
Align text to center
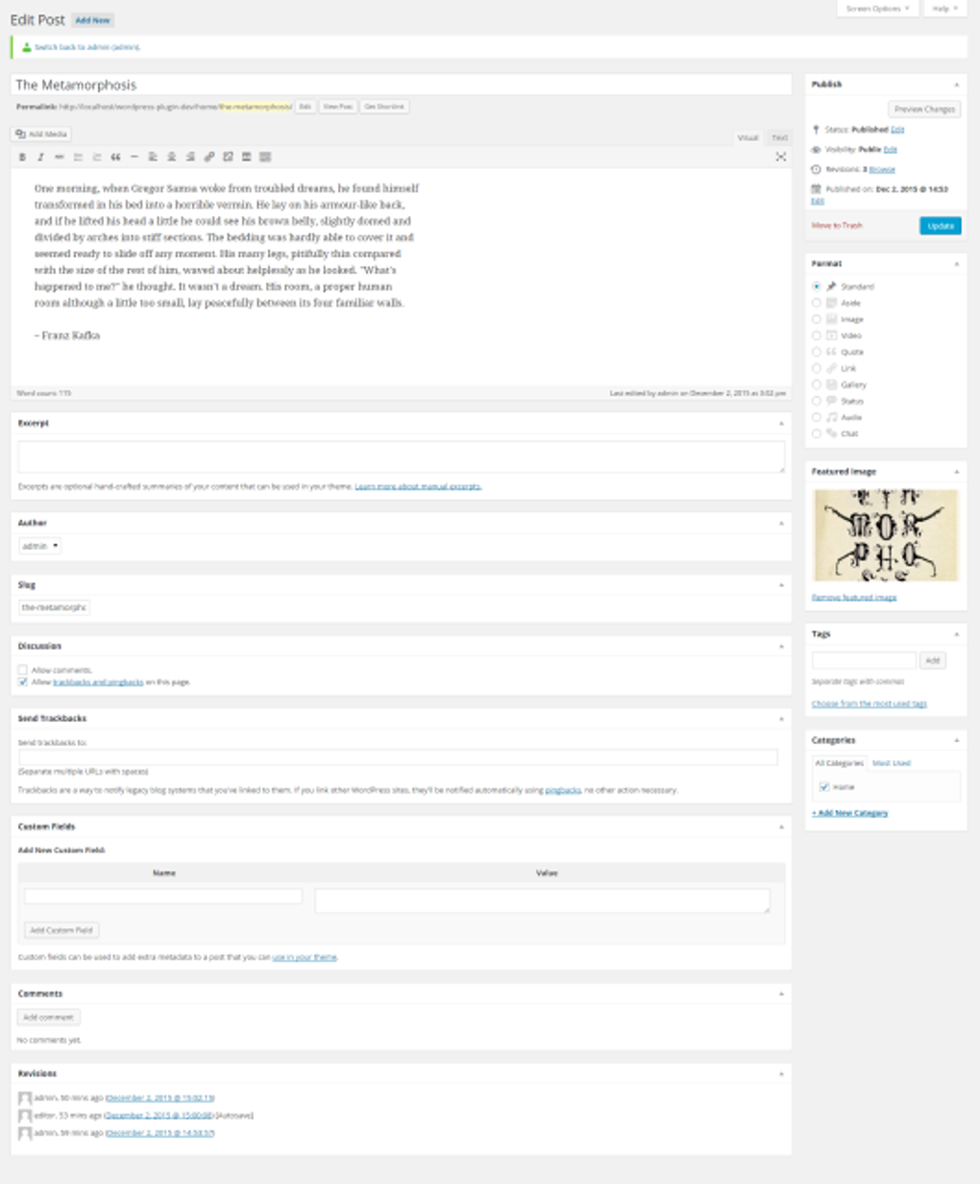(172, 157)
